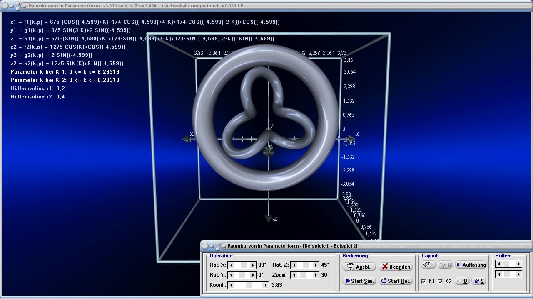The image size is (533, 299).
Task: Click the Zoom slider track
Action: click(x=305, y=275)
